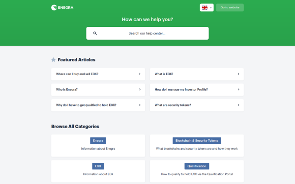This screenshot has height=184, width=295.
Task: Click chevron on Investor Profile row
Action: pyautogui.click(x=238, y=90)
